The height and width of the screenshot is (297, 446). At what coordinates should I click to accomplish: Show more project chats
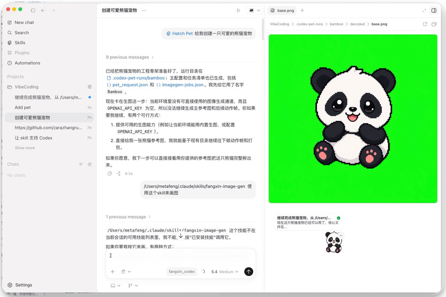(x=25, y=148)
